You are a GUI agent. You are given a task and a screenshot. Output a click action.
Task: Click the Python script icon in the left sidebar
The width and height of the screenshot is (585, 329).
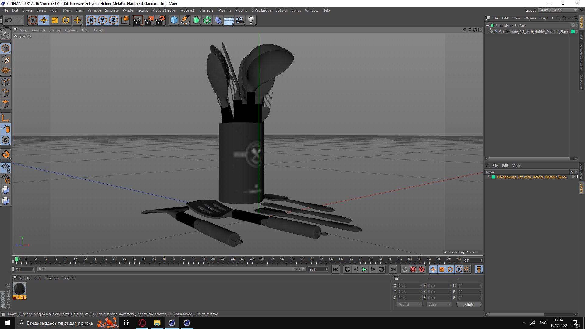point(5,190)
